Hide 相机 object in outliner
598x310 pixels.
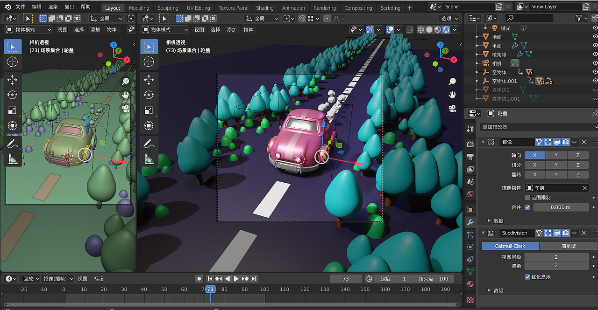pos(595,63)
